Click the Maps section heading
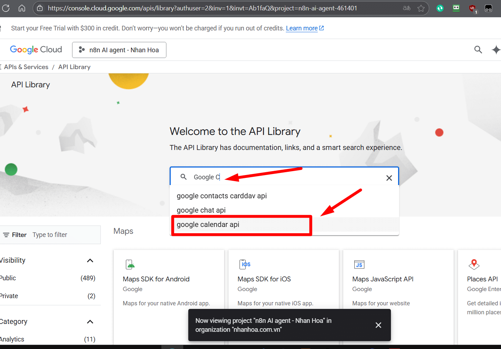This screenshot has width=501, height=349. point(123,231)
